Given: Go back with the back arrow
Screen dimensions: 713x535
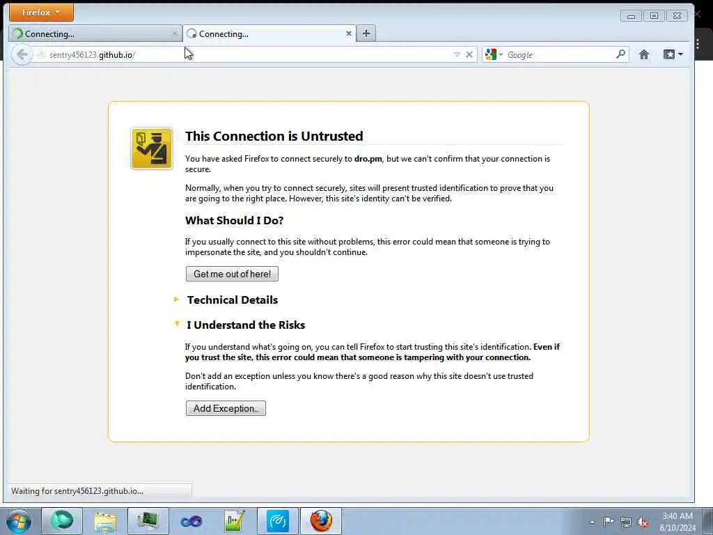Looking at the screenshot, I should point(22,54).
